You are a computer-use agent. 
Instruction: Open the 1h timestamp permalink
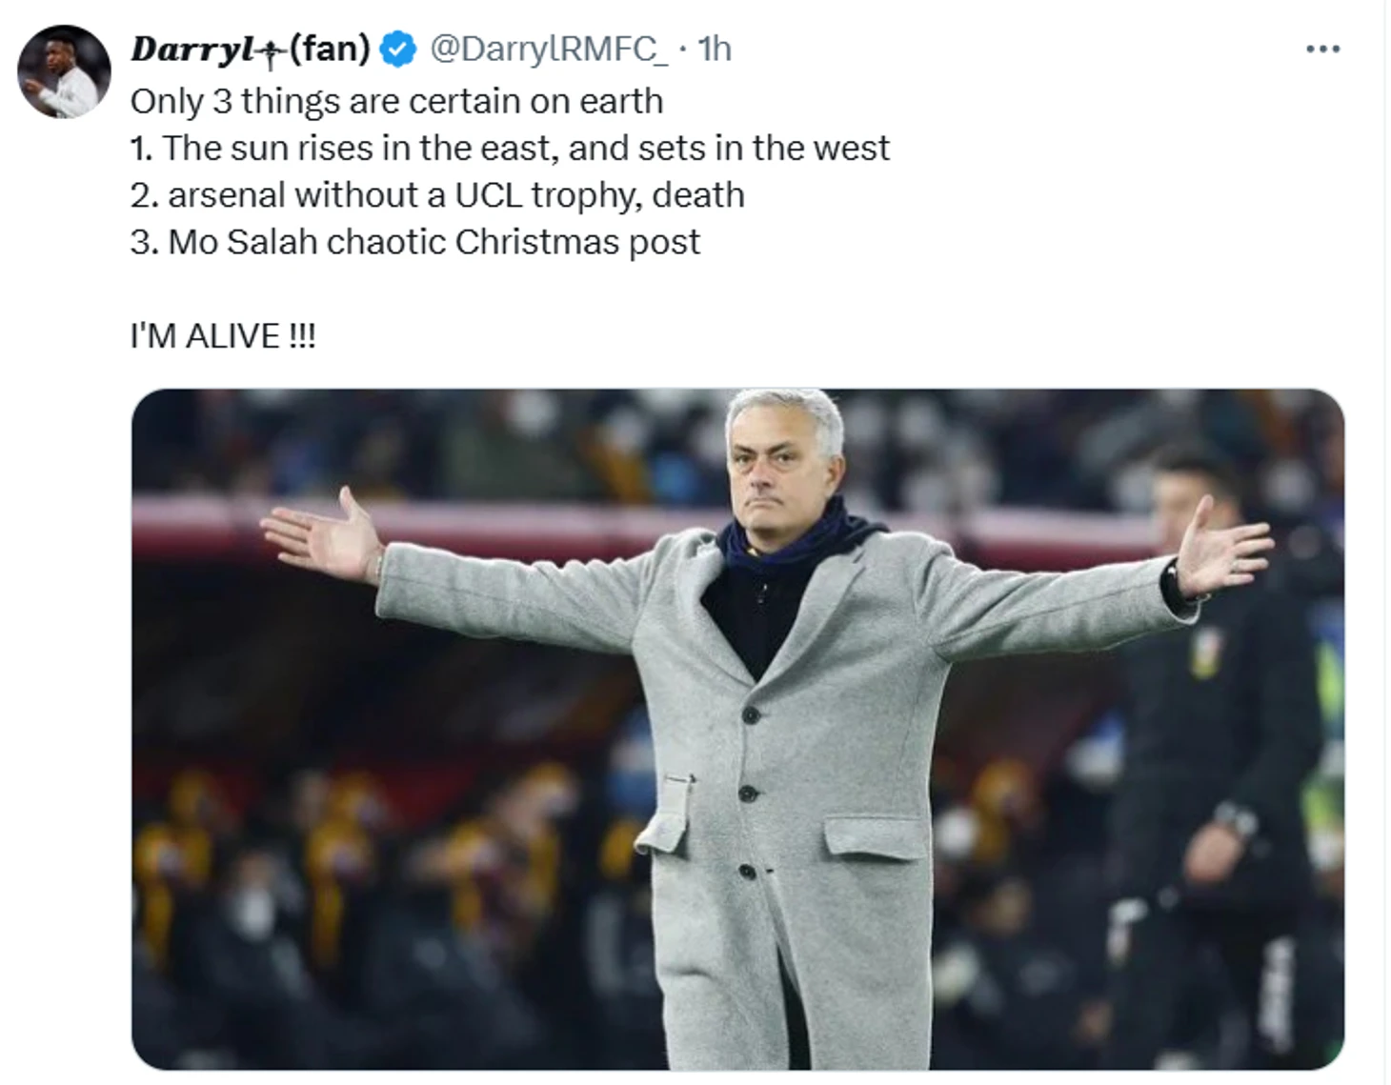(x=715, y=49)
